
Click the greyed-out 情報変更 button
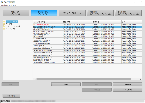(97, 90)
